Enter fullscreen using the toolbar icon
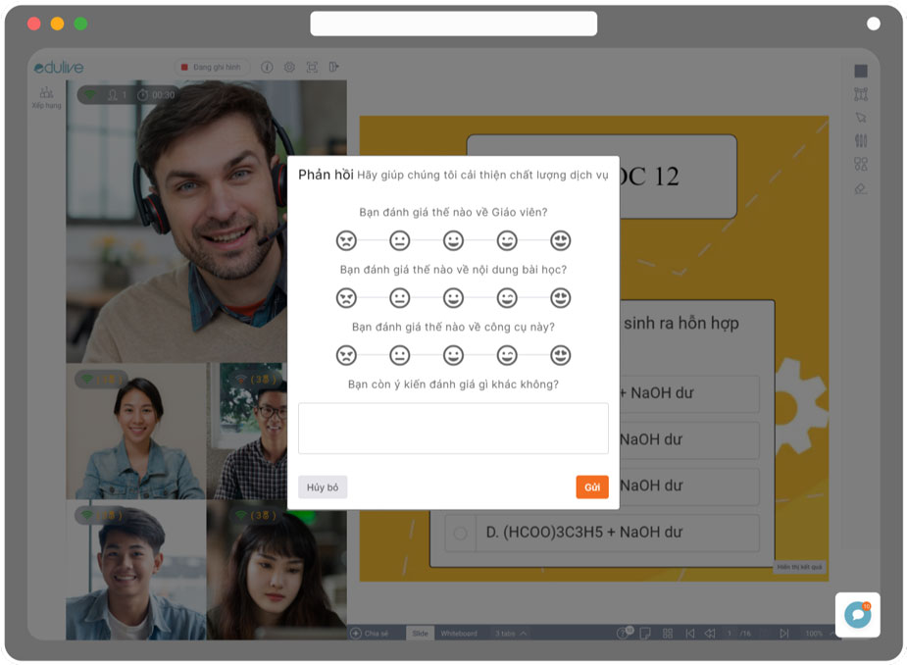This screenshot has width=907, height=665. (313, 67)
